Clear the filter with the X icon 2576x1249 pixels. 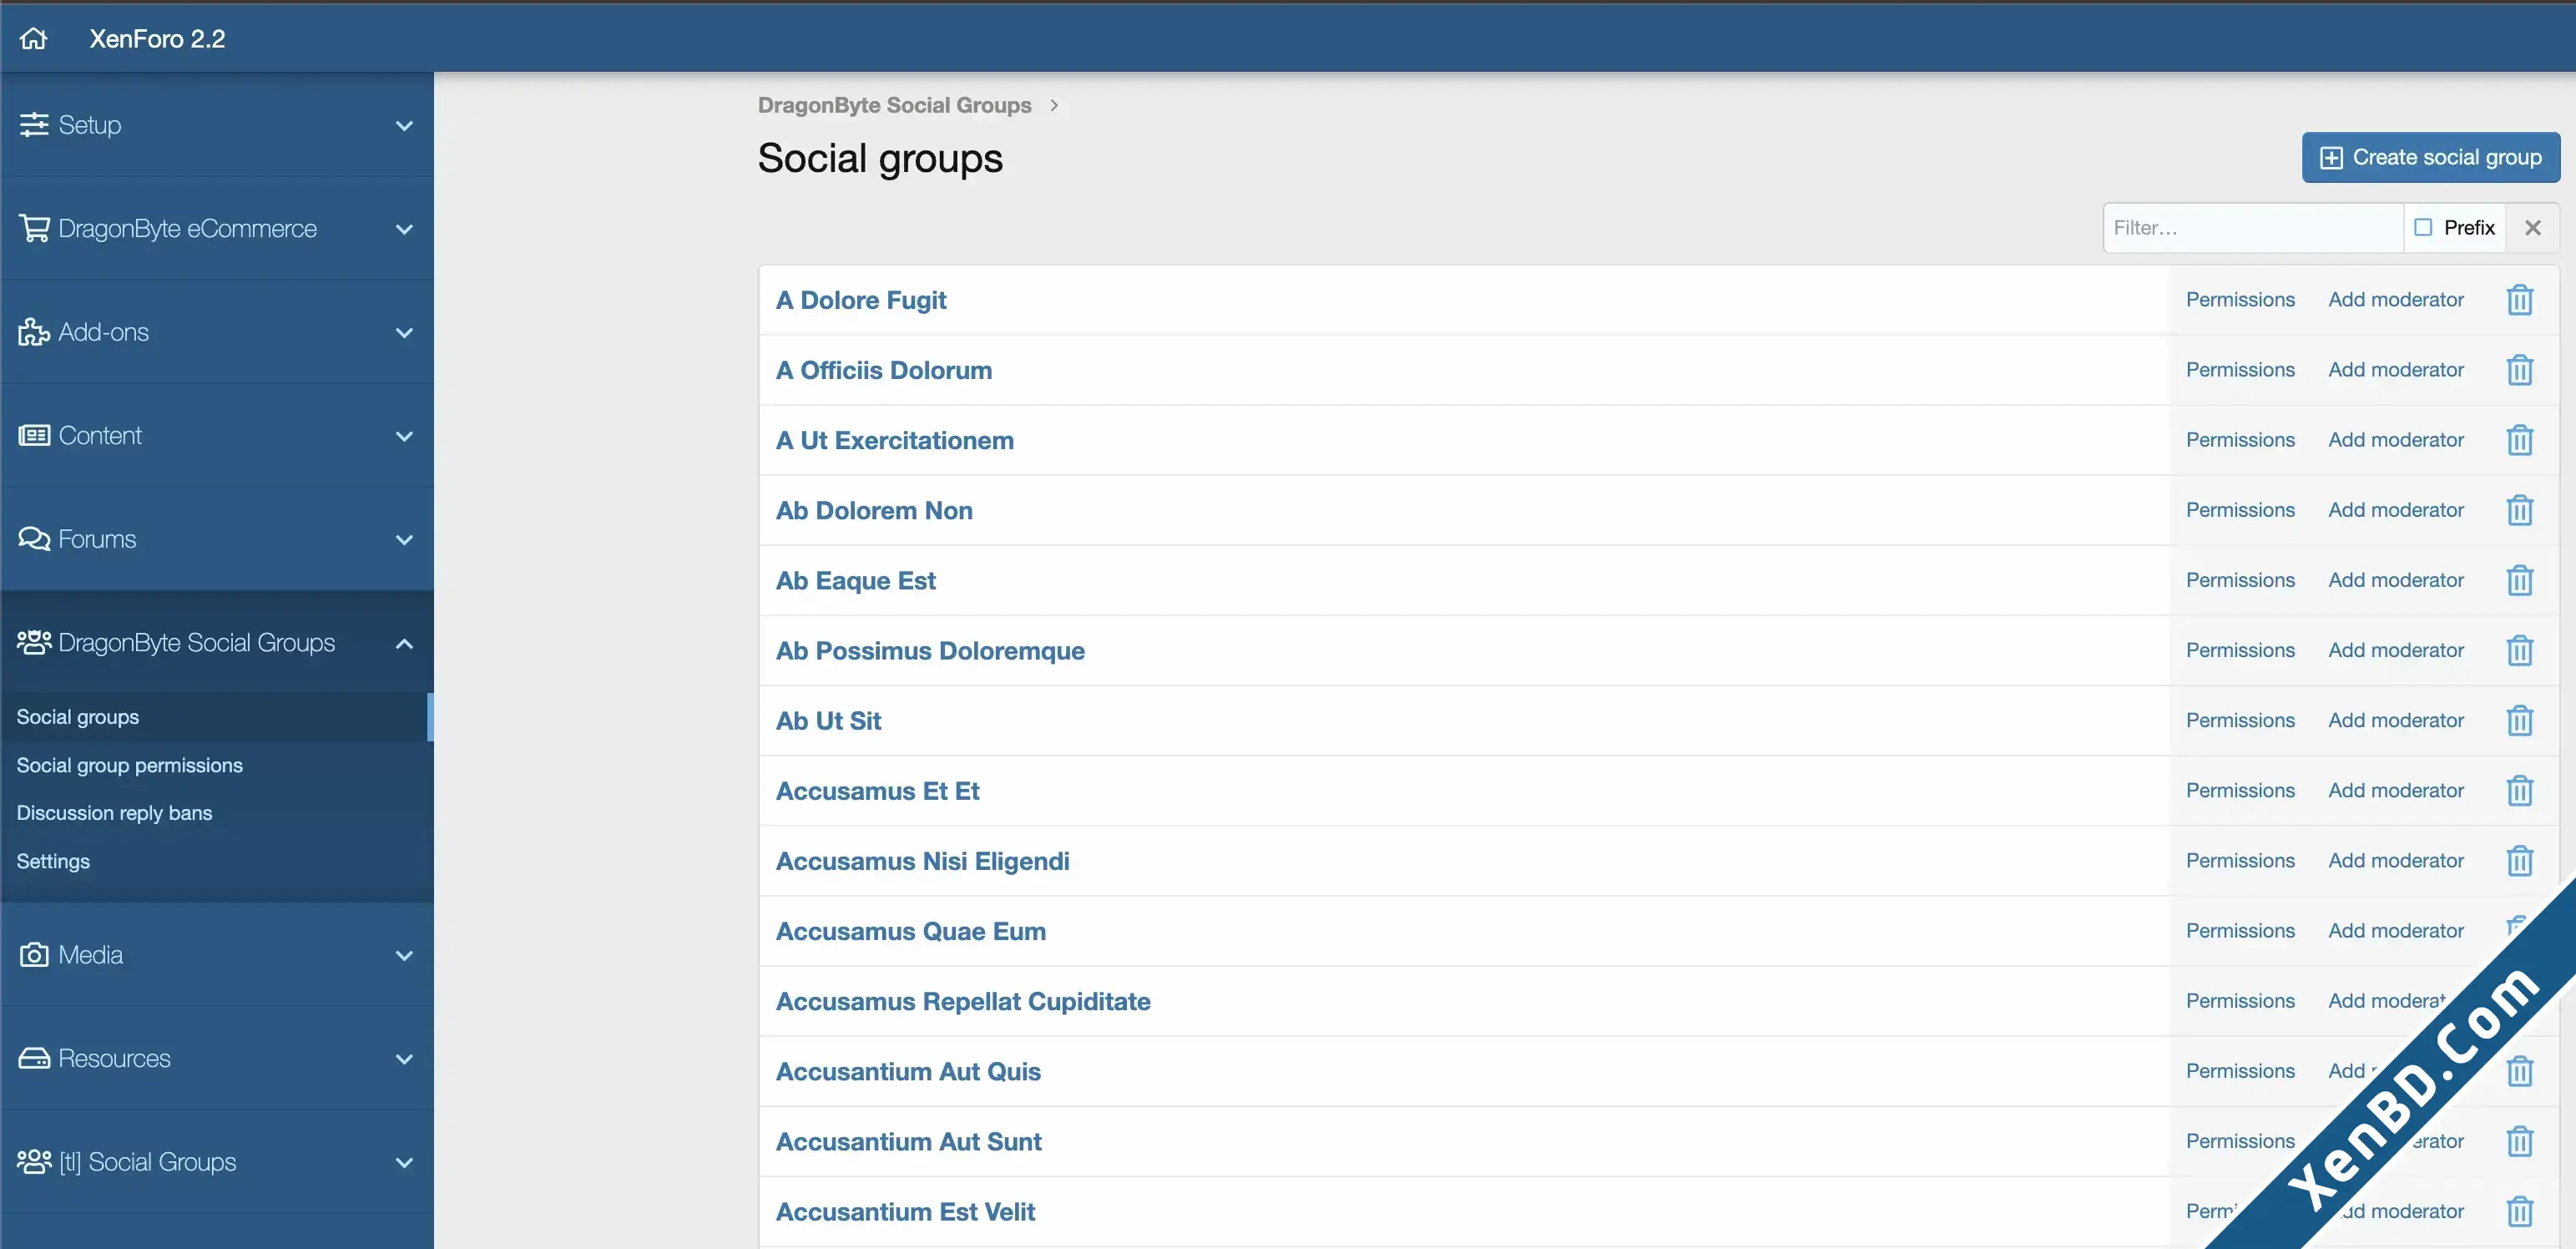(2532, 228)
